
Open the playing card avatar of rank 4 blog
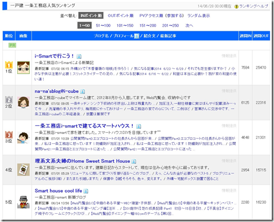(x=23, y=169)
